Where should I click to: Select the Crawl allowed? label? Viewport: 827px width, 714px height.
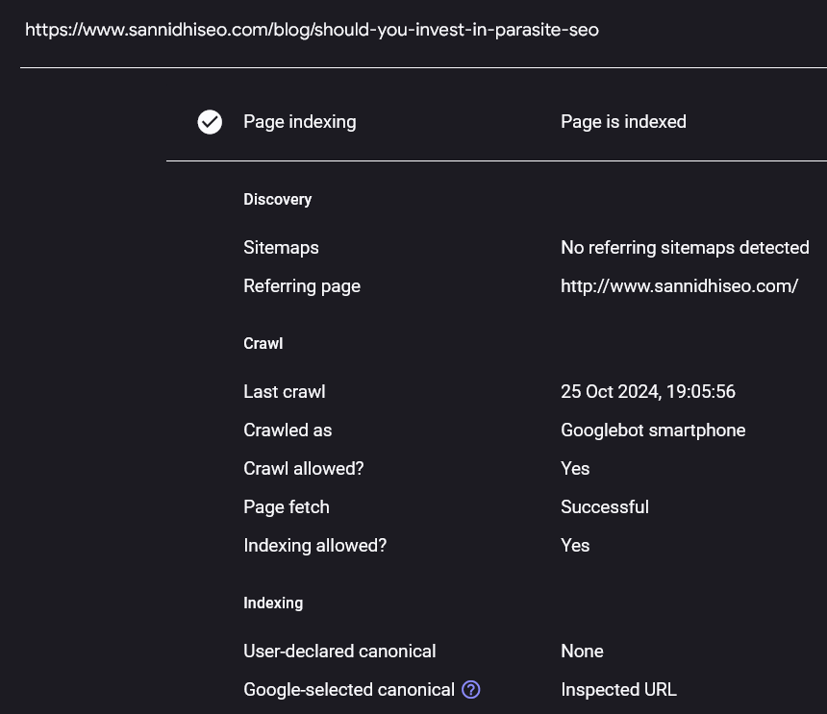pyautogui.click(x=304, y=468)
